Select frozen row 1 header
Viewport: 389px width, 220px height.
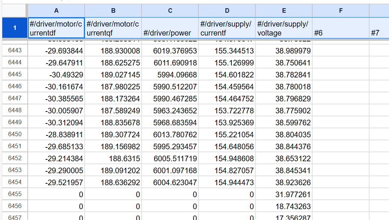tap(15, 28)
